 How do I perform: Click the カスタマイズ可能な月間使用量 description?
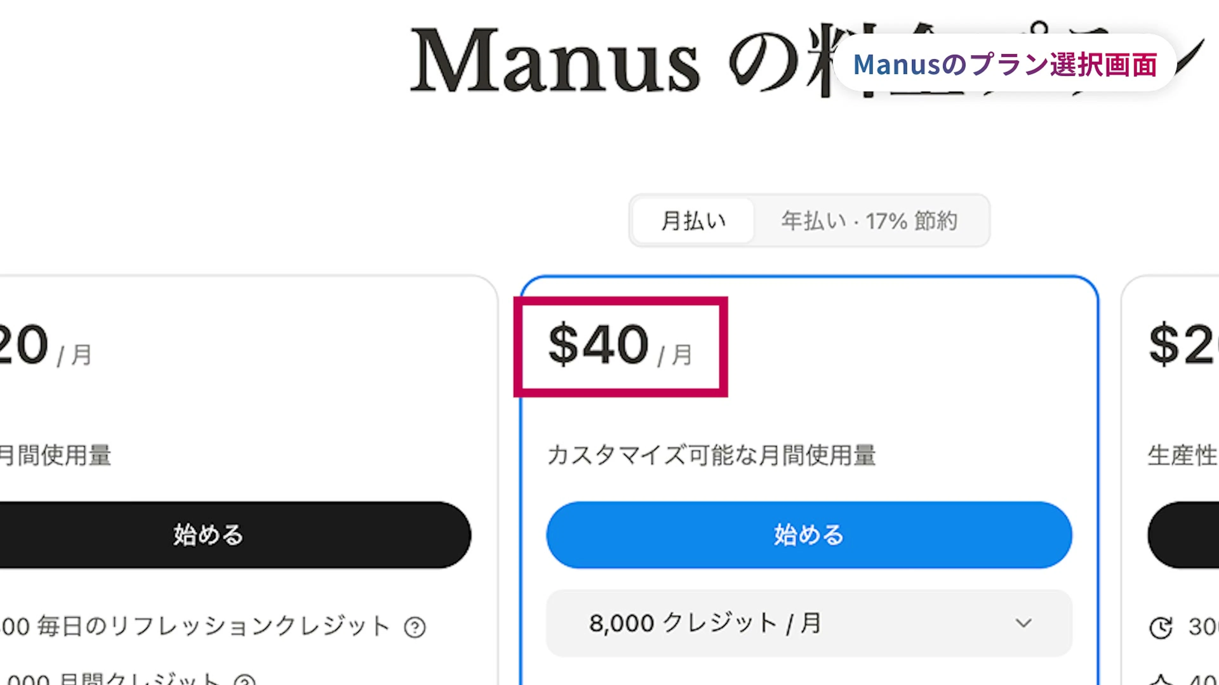point(711,455)
